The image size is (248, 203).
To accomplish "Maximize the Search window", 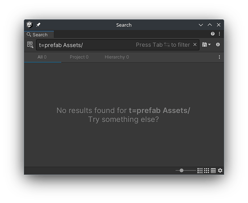I will pos(210,25).
